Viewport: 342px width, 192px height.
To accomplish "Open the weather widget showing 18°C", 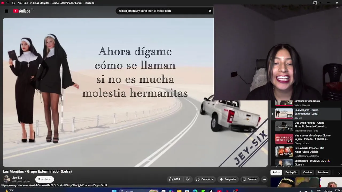I will (x=9, y=190).
